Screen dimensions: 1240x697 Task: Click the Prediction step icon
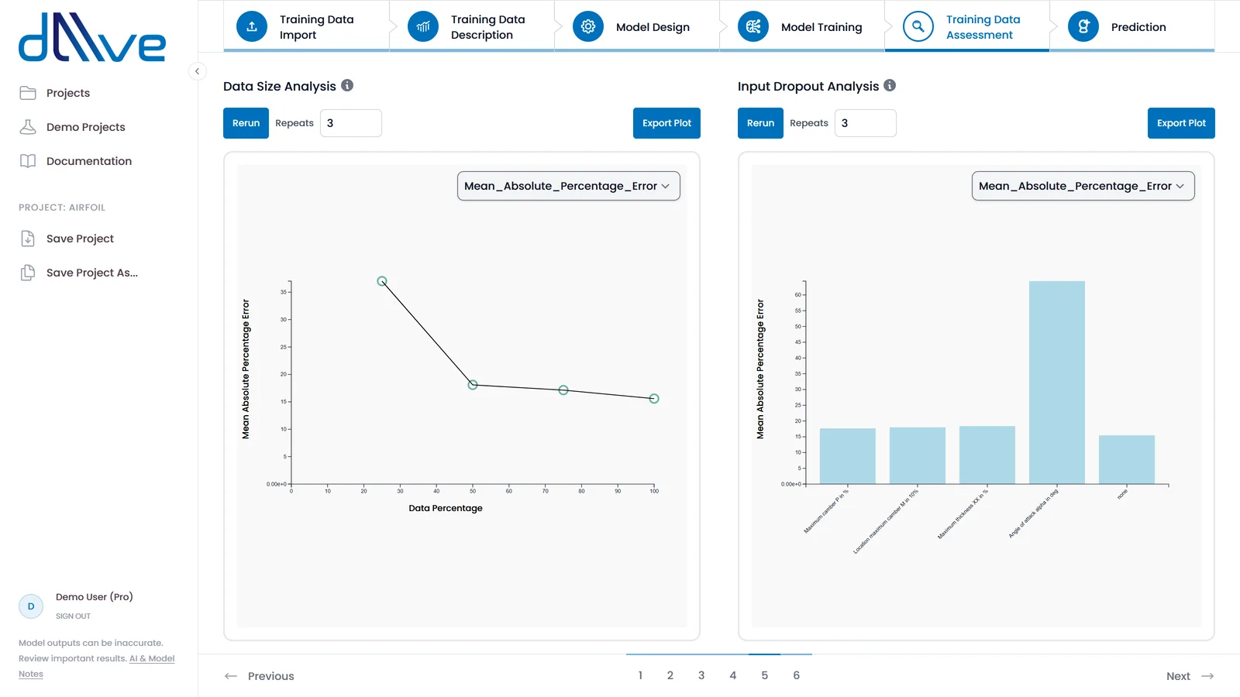coord(1083,26)
